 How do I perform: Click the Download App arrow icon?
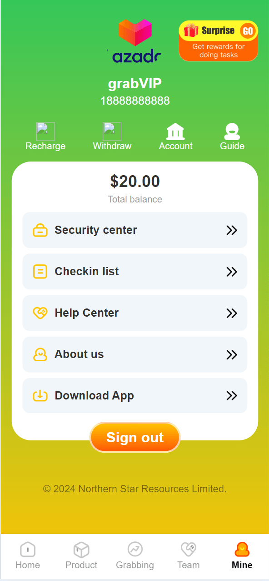point(40,396)
